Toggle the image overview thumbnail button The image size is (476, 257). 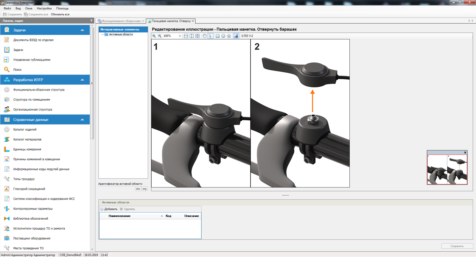(x=236, y=36)
